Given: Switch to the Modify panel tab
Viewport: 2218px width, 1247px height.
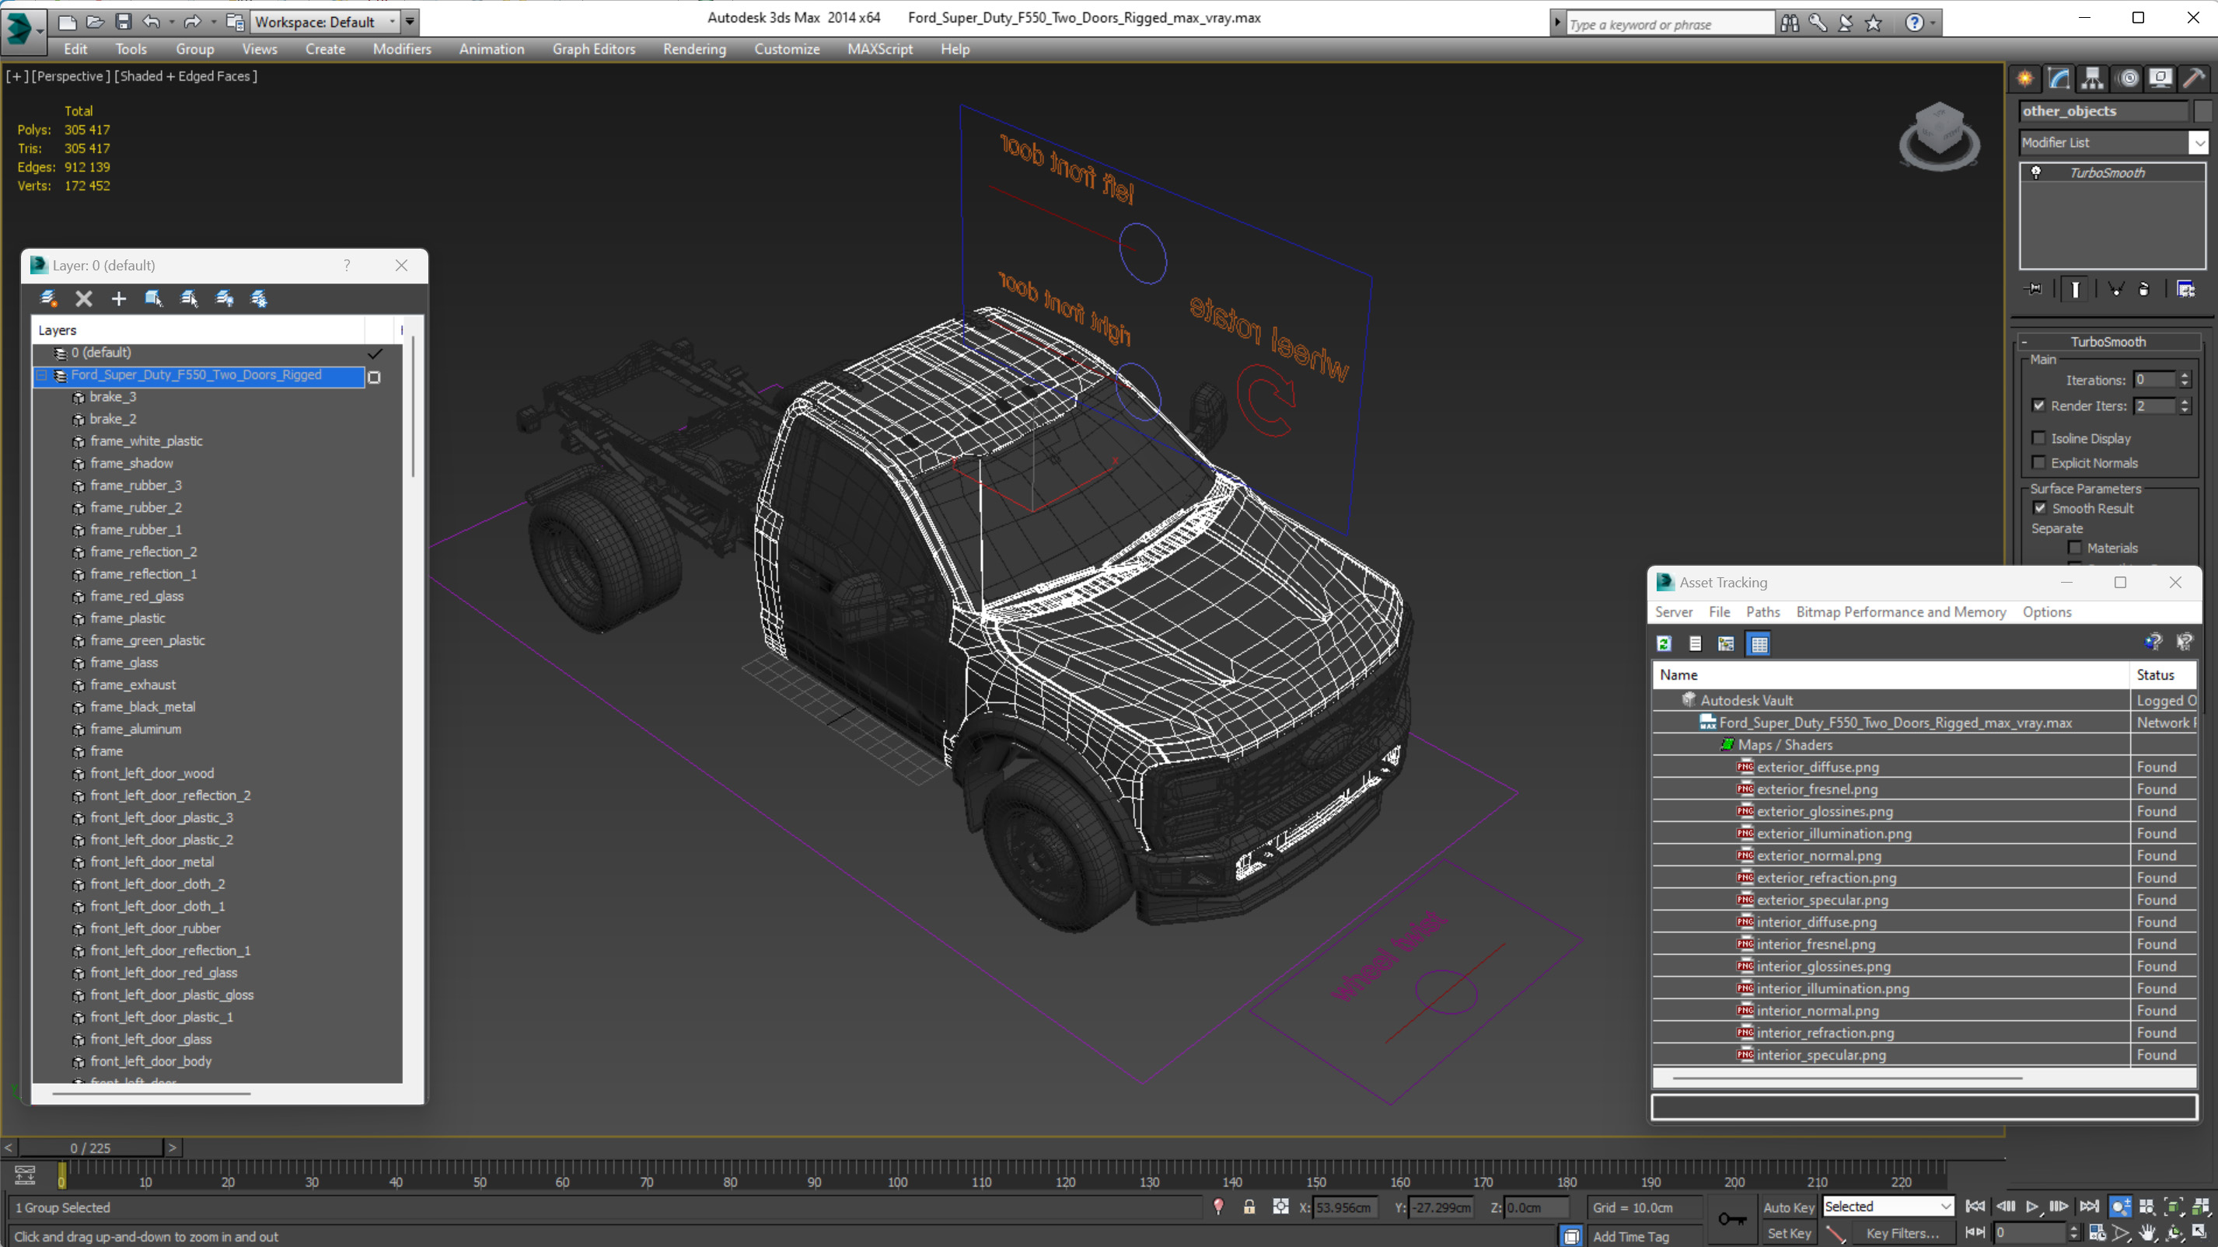Looking at the screenshot, I should tap(2059, 79).
